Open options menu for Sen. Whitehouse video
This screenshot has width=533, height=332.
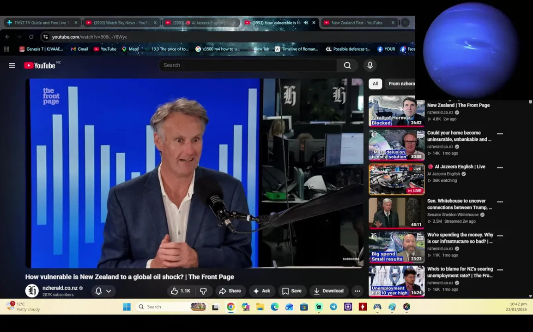point(500,202)
